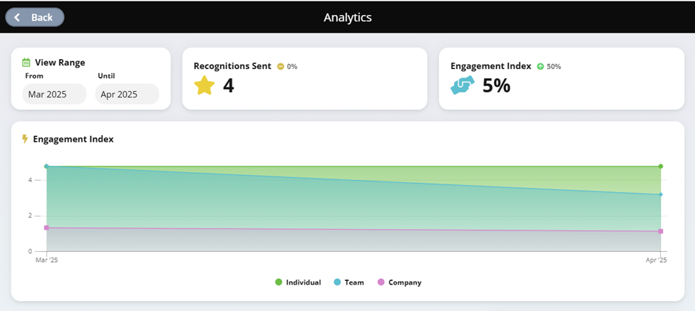This screenshot has width=695, height=311.
Task: Click the Team data point at Apr '25
Action: pyautogui.click(x=660, y=194)
